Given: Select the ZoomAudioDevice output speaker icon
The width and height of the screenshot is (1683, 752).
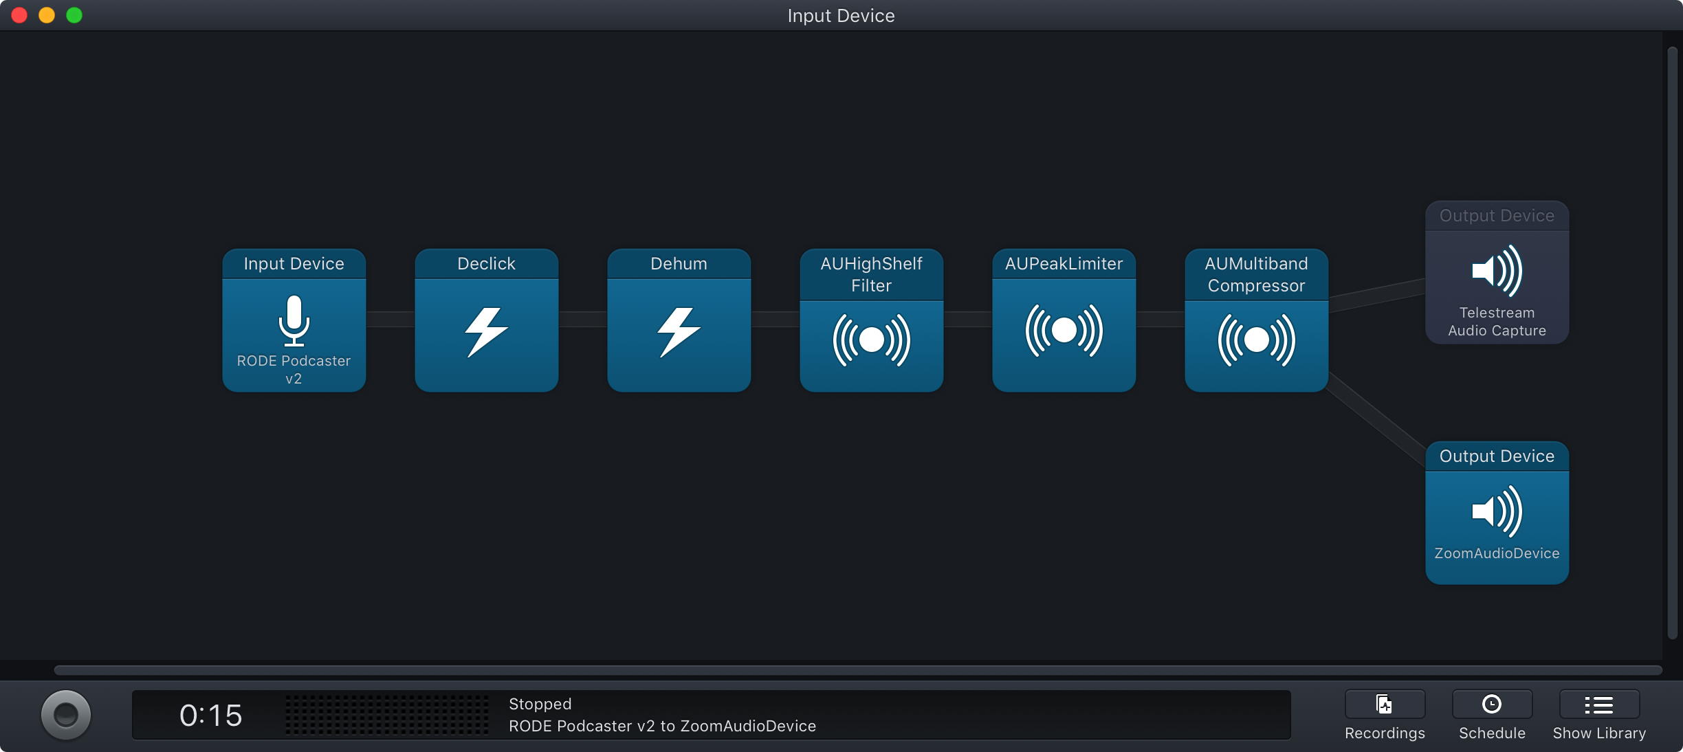Looking at the screenshot, I should [1497, 511].
